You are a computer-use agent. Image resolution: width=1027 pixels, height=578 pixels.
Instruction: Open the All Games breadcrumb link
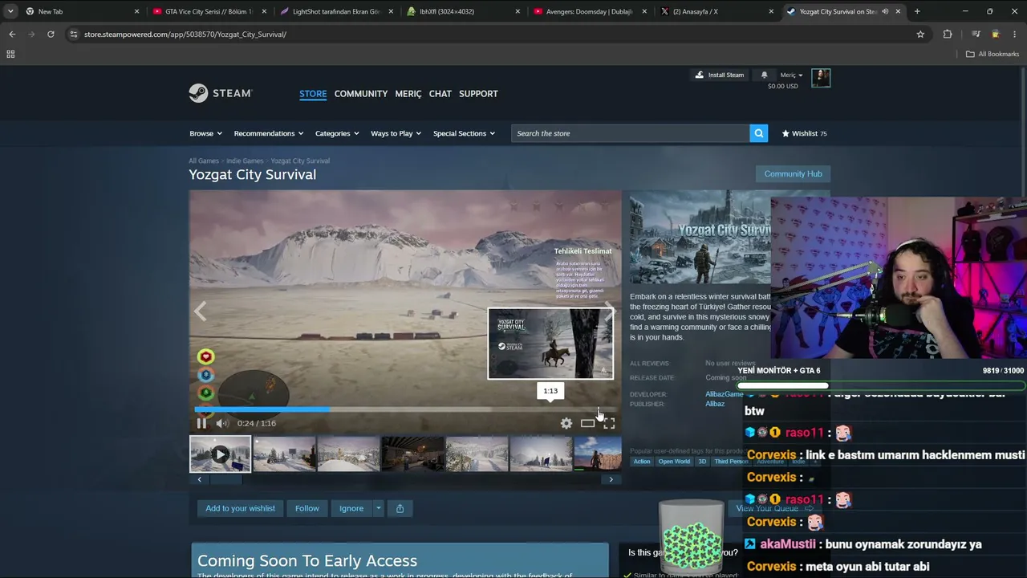[x=204, y=161]
